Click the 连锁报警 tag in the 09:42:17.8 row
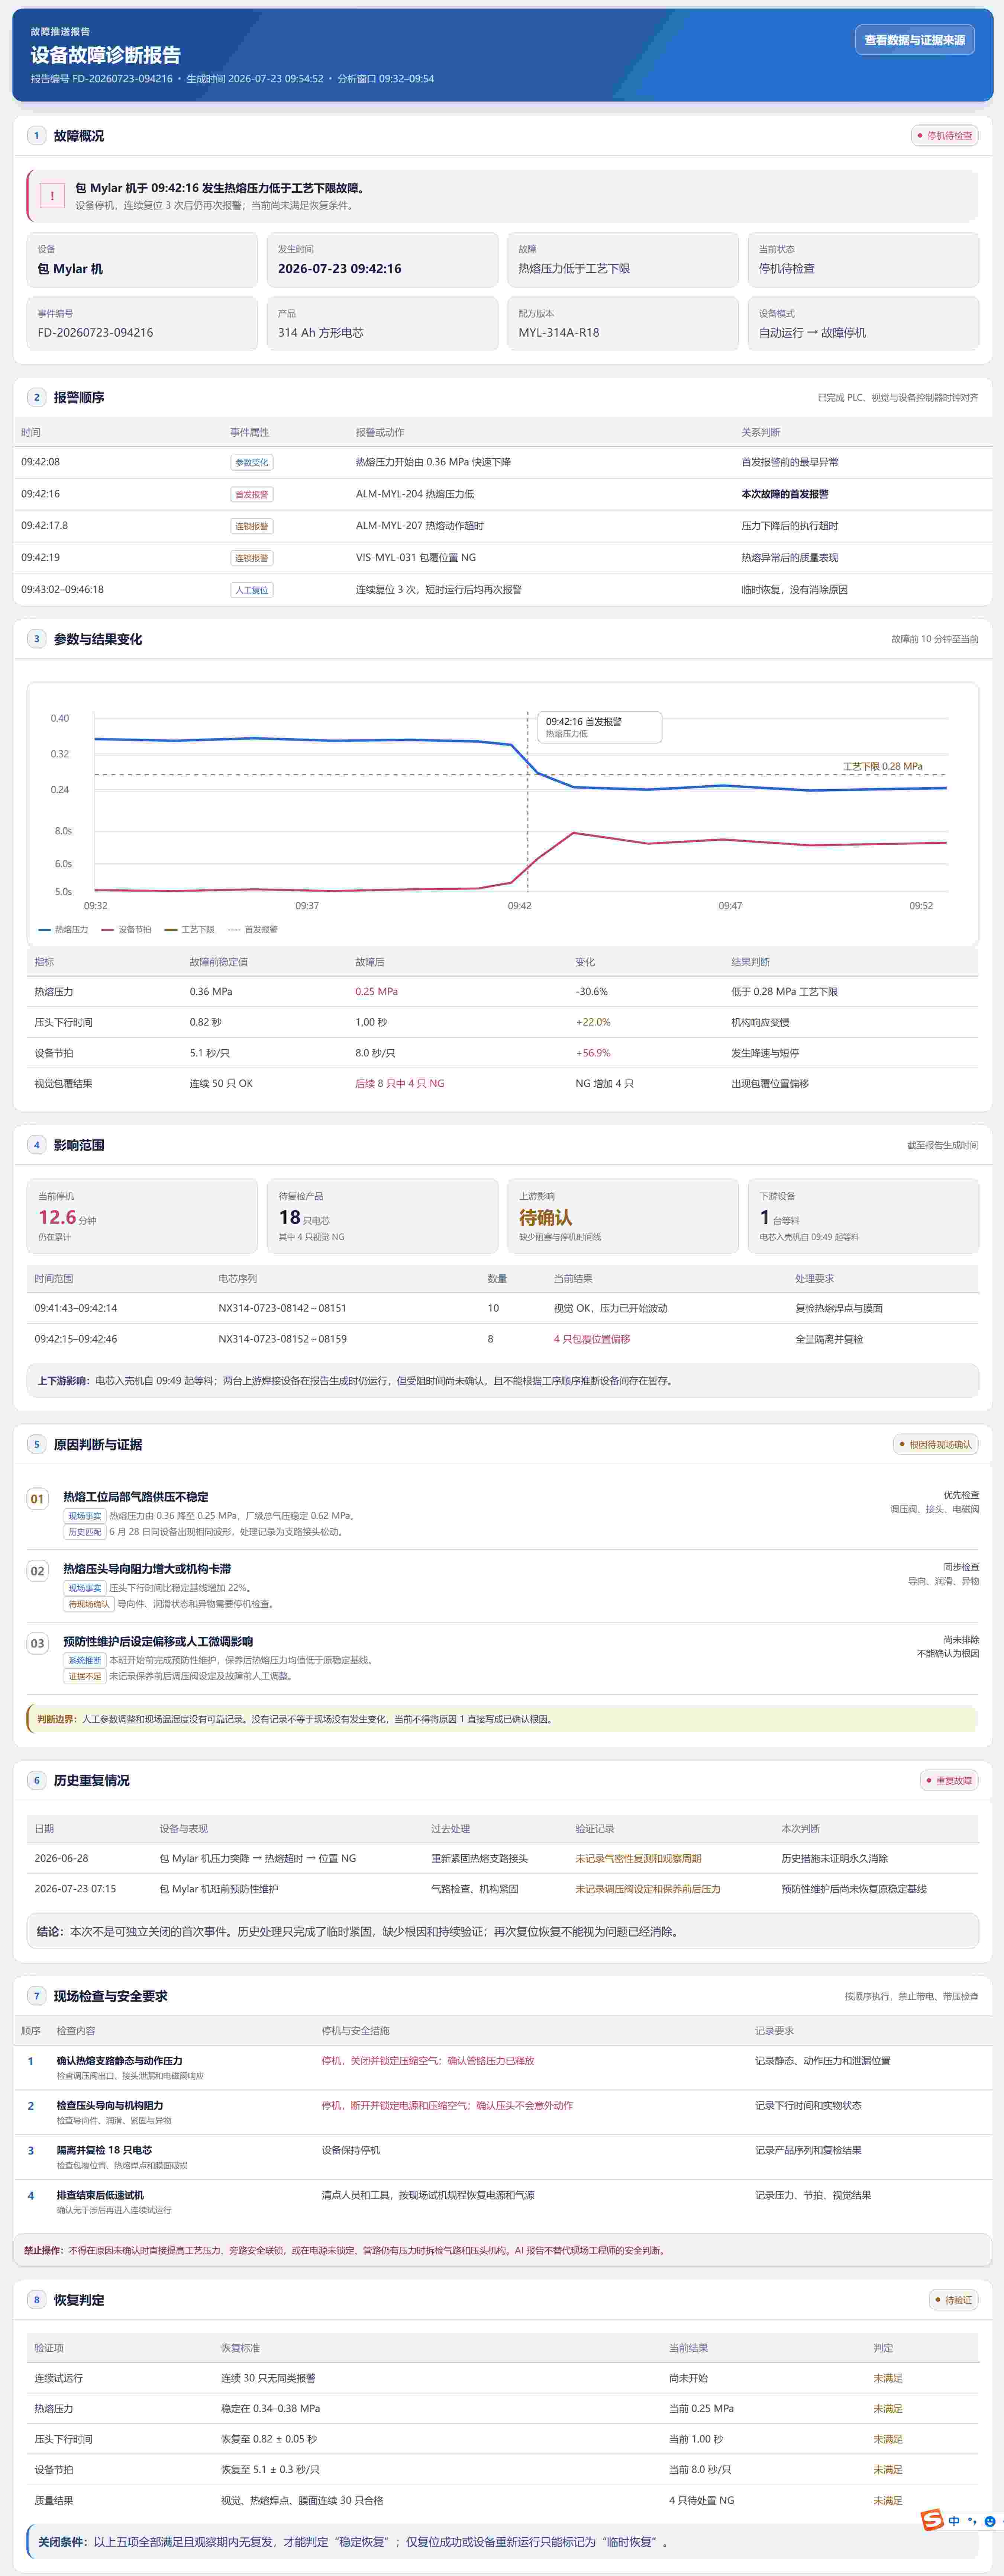This screenshot has height=2576, width=1004. coord(252,526)
